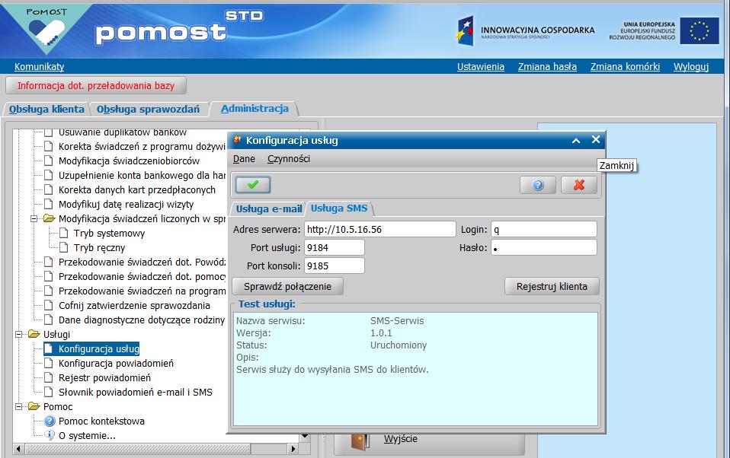
Task: Focus the Port usługi field
Action: [335, 247]
